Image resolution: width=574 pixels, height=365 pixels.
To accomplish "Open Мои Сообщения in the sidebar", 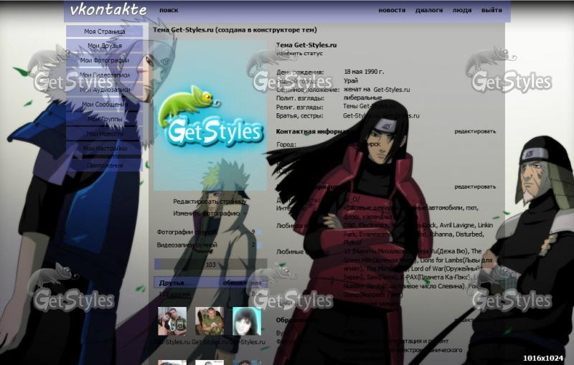I will point(105,104).
